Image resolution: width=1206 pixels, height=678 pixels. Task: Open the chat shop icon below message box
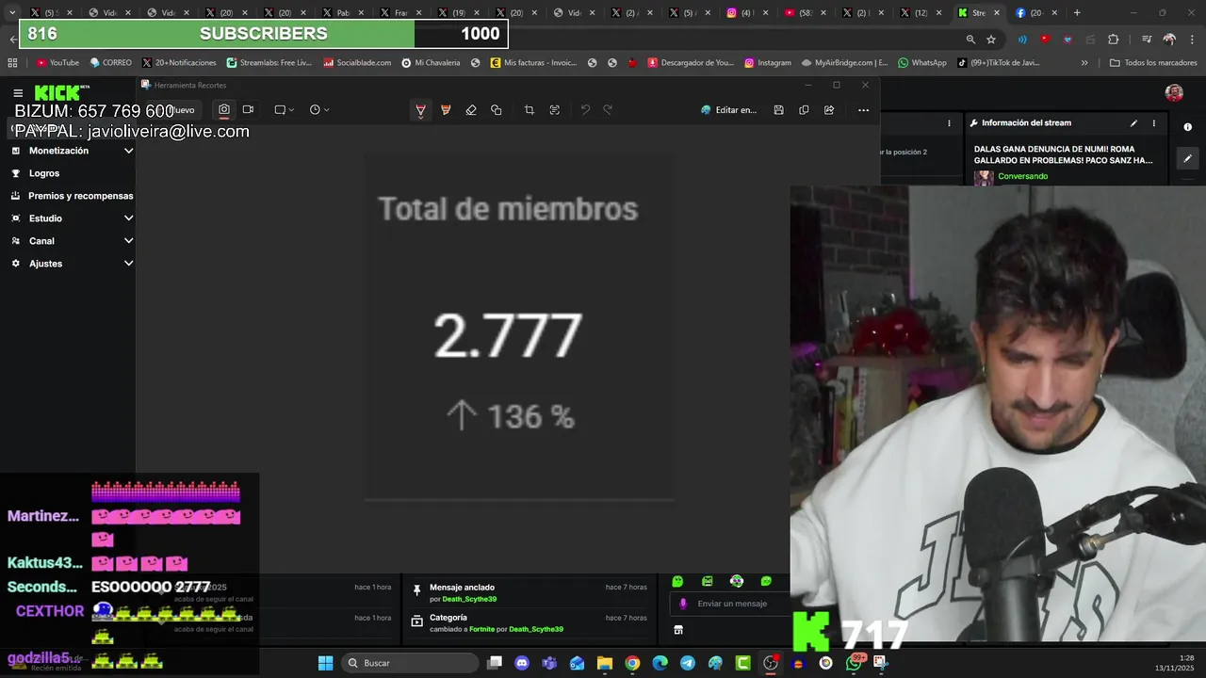[678, 630]
